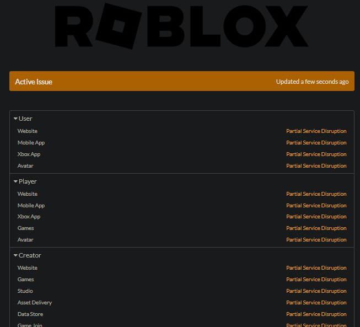Viewport: 360px width, 327px height.
Task: Click Data Store's disruption status
Action: pos(316,314)
